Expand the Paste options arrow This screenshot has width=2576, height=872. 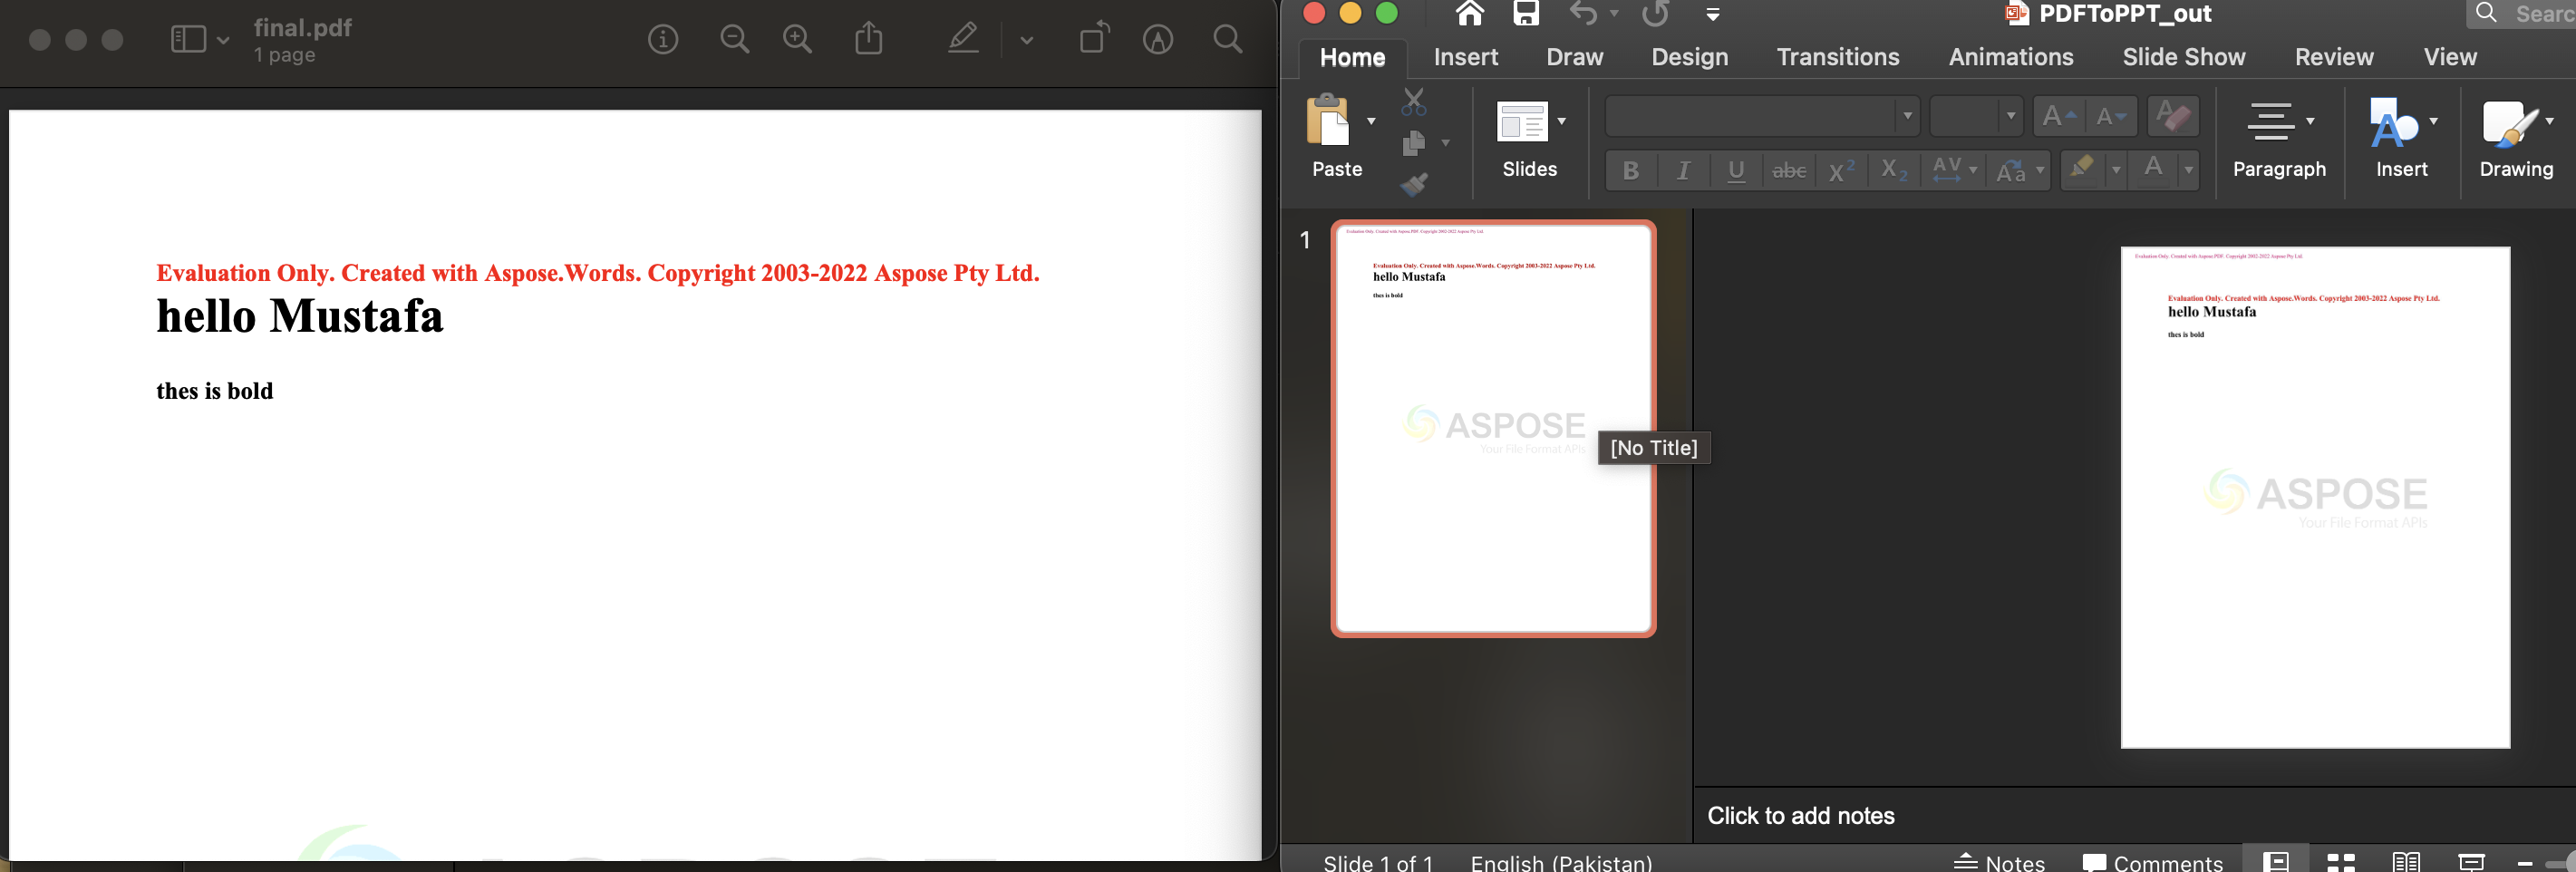click(x=1371, y=121)
